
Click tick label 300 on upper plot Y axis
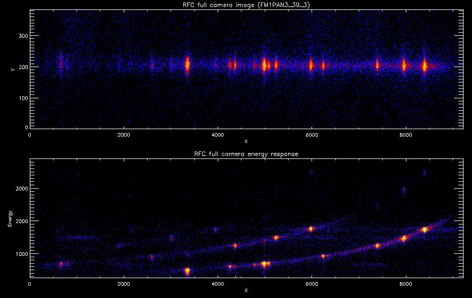[x=20, y=36]
